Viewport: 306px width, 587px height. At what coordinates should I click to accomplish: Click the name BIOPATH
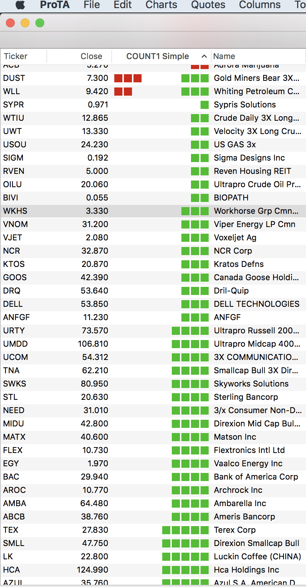[231, 198]
